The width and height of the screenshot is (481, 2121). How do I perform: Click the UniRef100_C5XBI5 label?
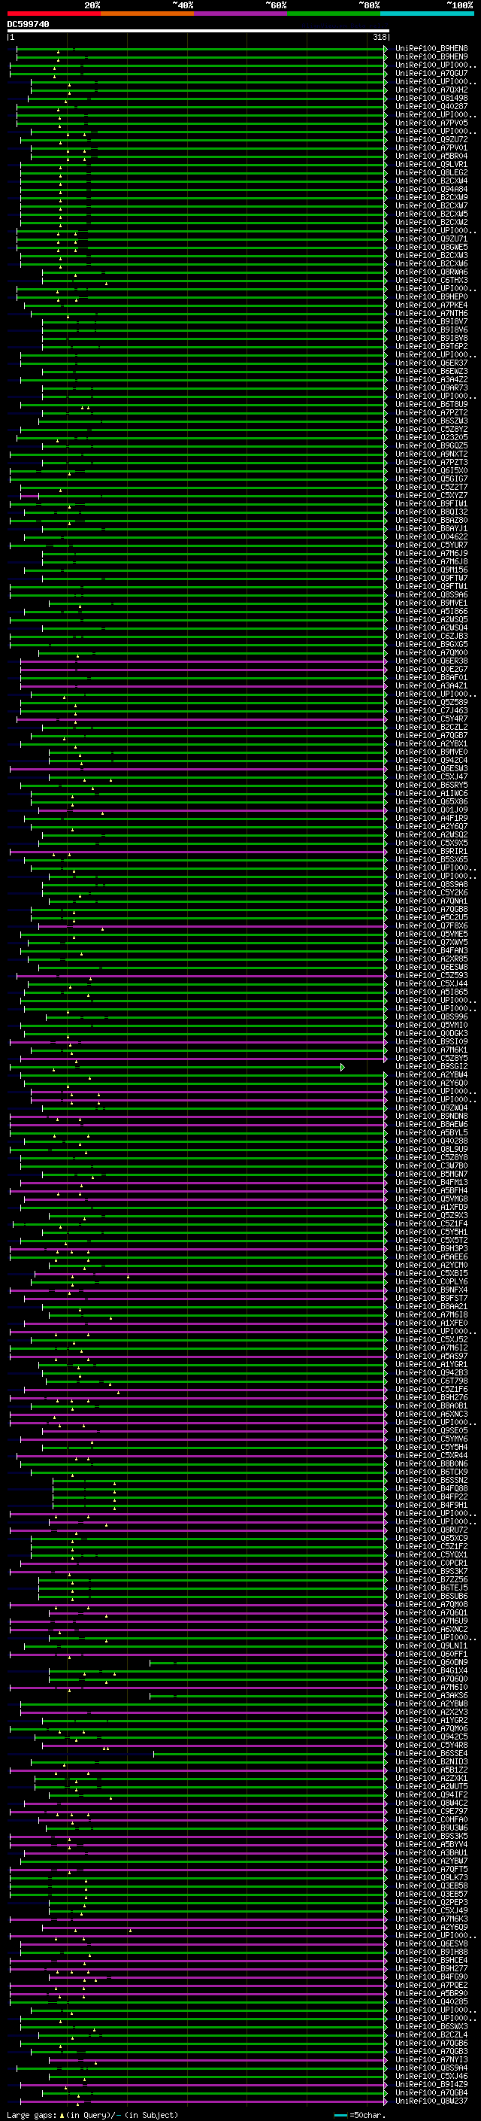pyautogui.click(x=431, y=1273)
